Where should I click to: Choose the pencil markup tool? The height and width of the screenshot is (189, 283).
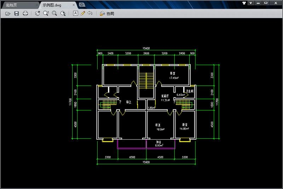click(x=83, y=13)
